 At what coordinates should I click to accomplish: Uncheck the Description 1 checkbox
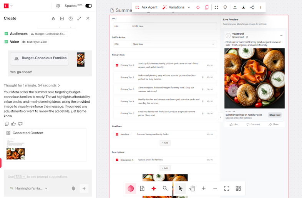click(x=117, y=160)
